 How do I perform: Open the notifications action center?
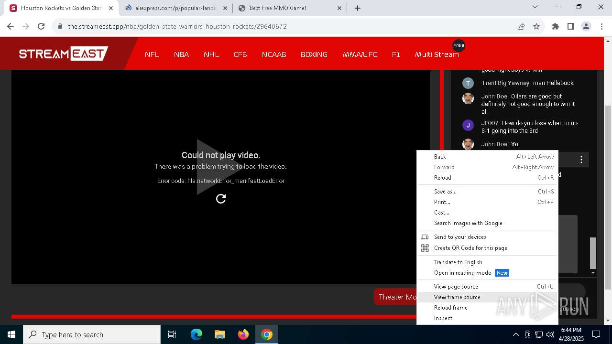coord(596,334)
